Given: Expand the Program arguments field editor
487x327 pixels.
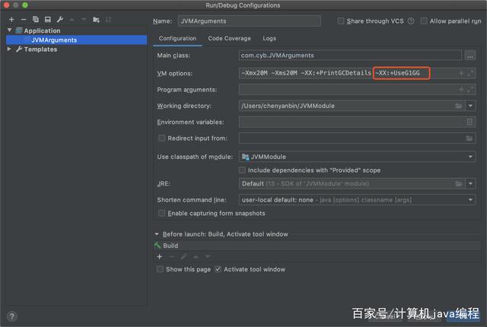Looking at the screenshot, I should click(x=470, y=89).
